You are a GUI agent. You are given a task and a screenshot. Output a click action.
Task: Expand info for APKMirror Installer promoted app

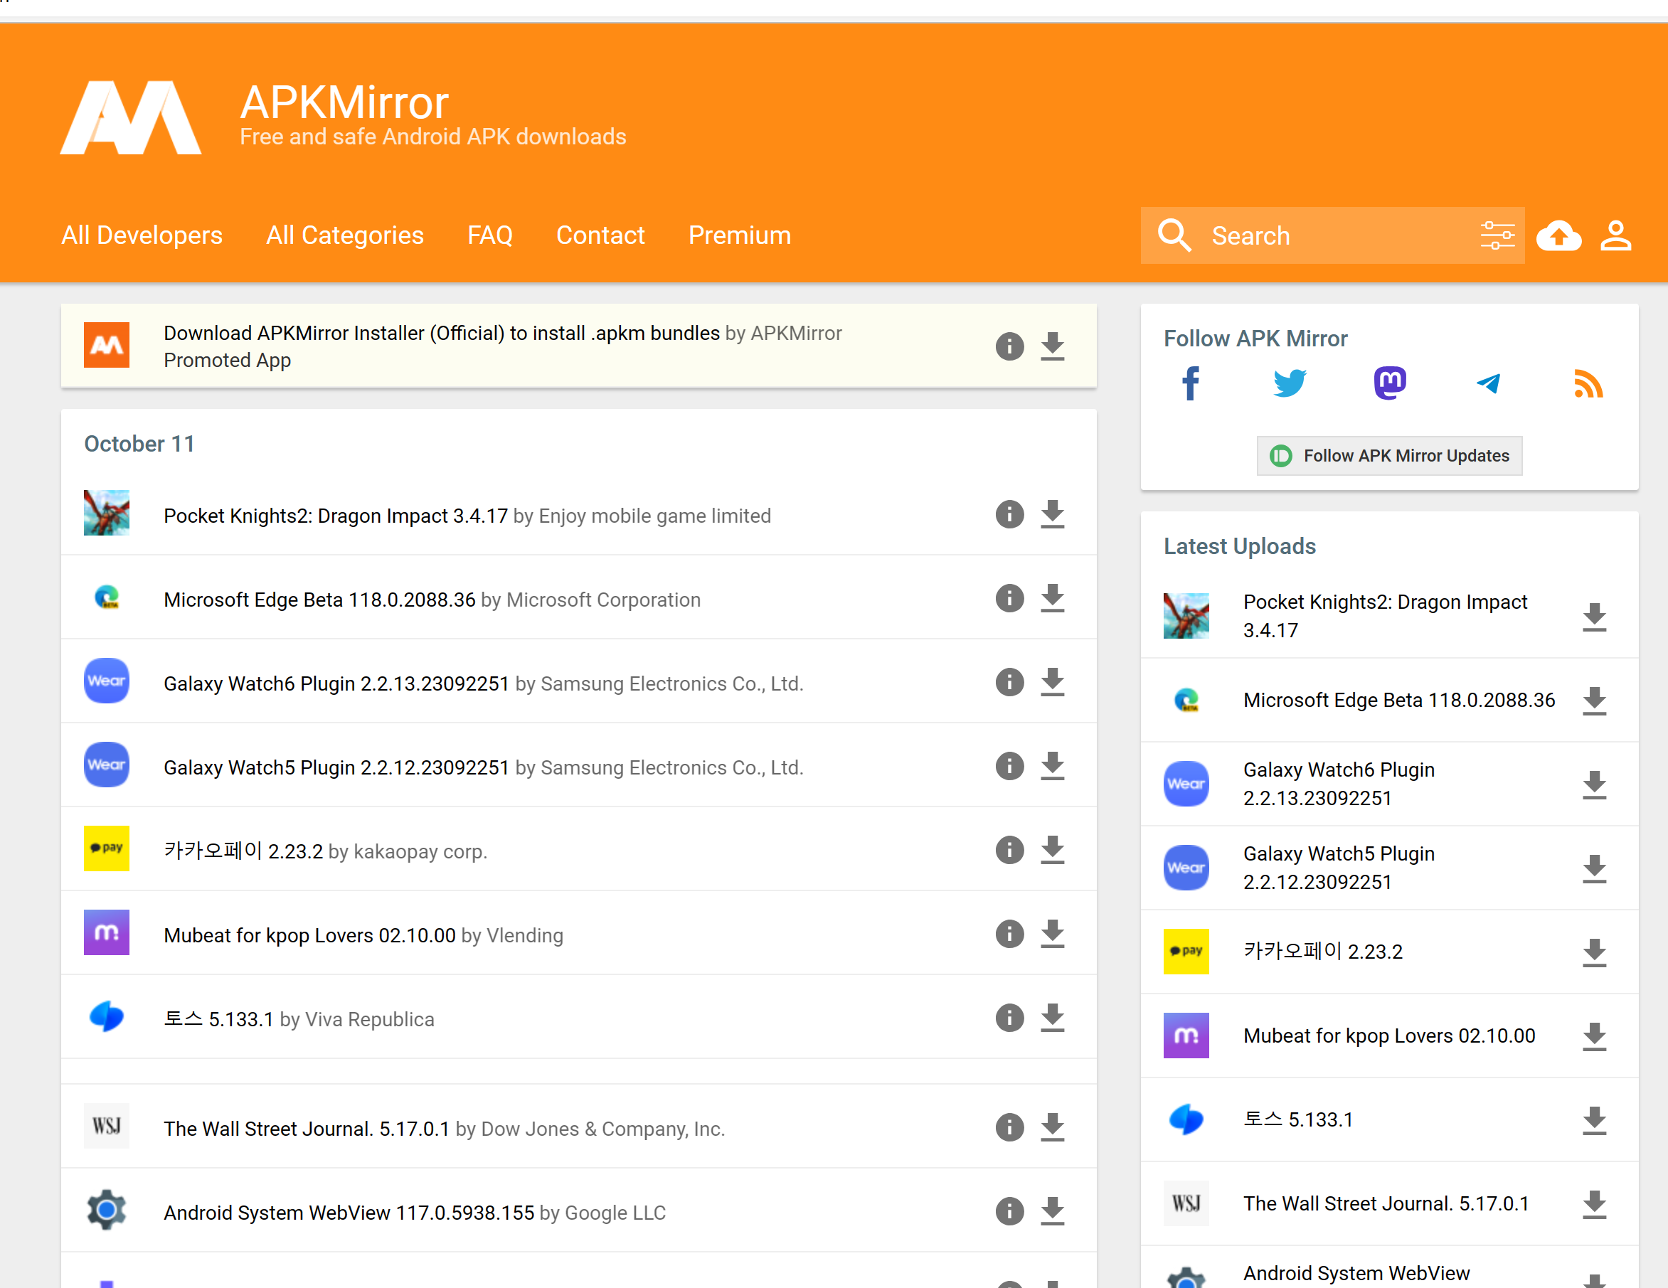[1009, 346]
